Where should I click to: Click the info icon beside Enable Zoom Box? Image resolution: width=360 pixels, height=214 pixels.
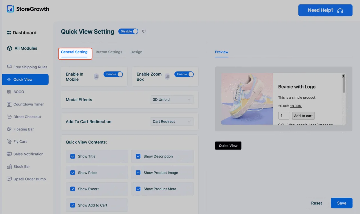pos(167,76)
